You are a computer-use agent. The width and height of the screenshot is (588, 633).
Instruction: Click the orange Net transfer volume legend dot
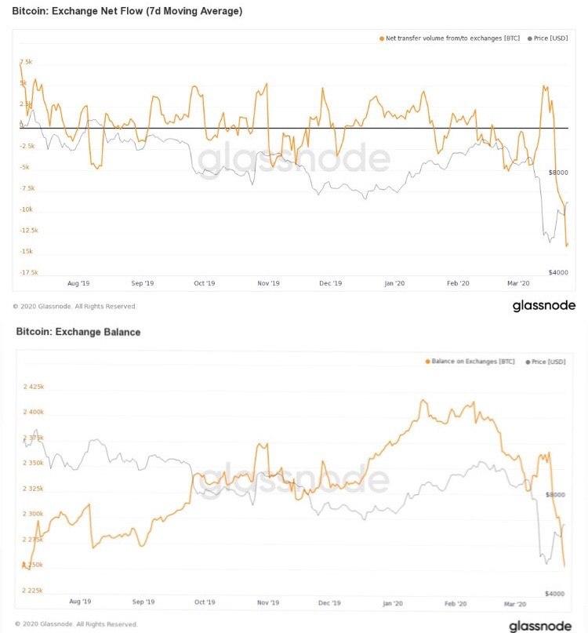[x=381, y=38]
